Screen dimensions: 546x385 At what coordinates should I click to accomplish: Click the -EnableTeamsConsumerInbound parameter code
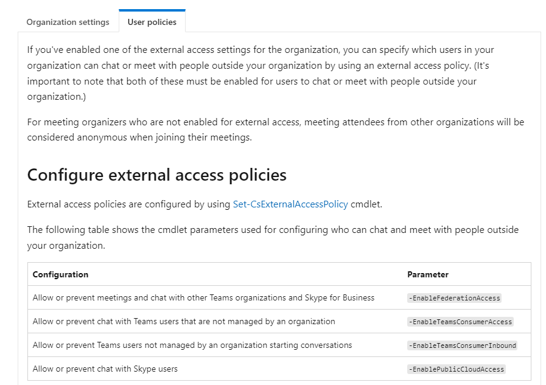[463, 345]
